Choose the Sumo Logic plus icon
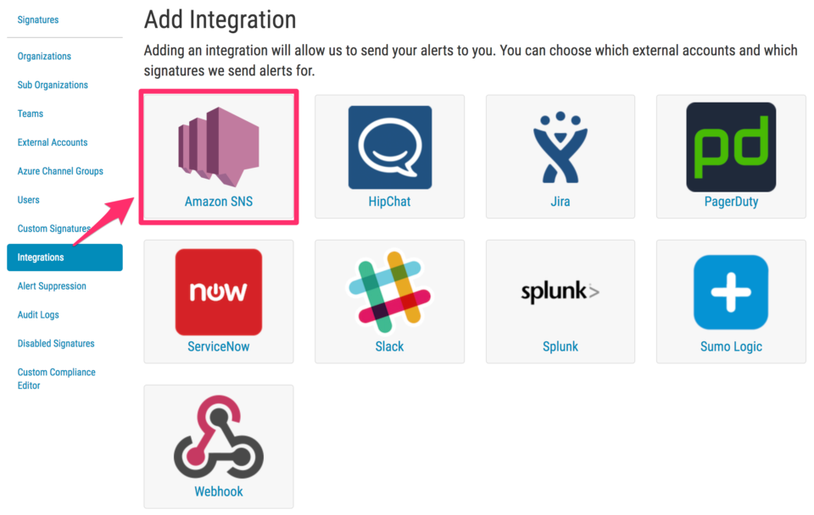The height and width of the screenshot is (515, 814). pos(731,292)
